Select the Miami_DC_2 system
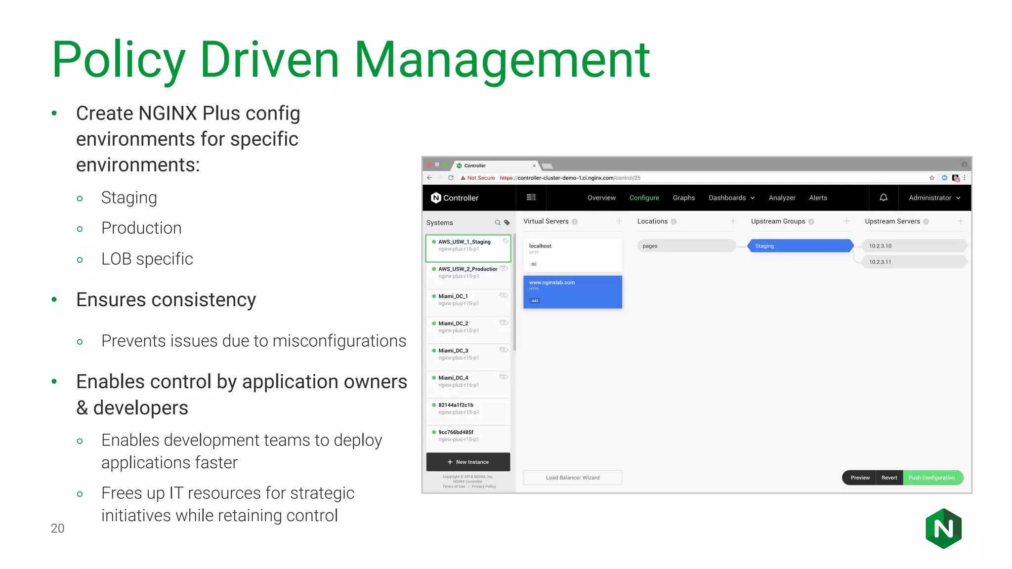Viewport: 1012px width, 569px height. pos(468,329)
